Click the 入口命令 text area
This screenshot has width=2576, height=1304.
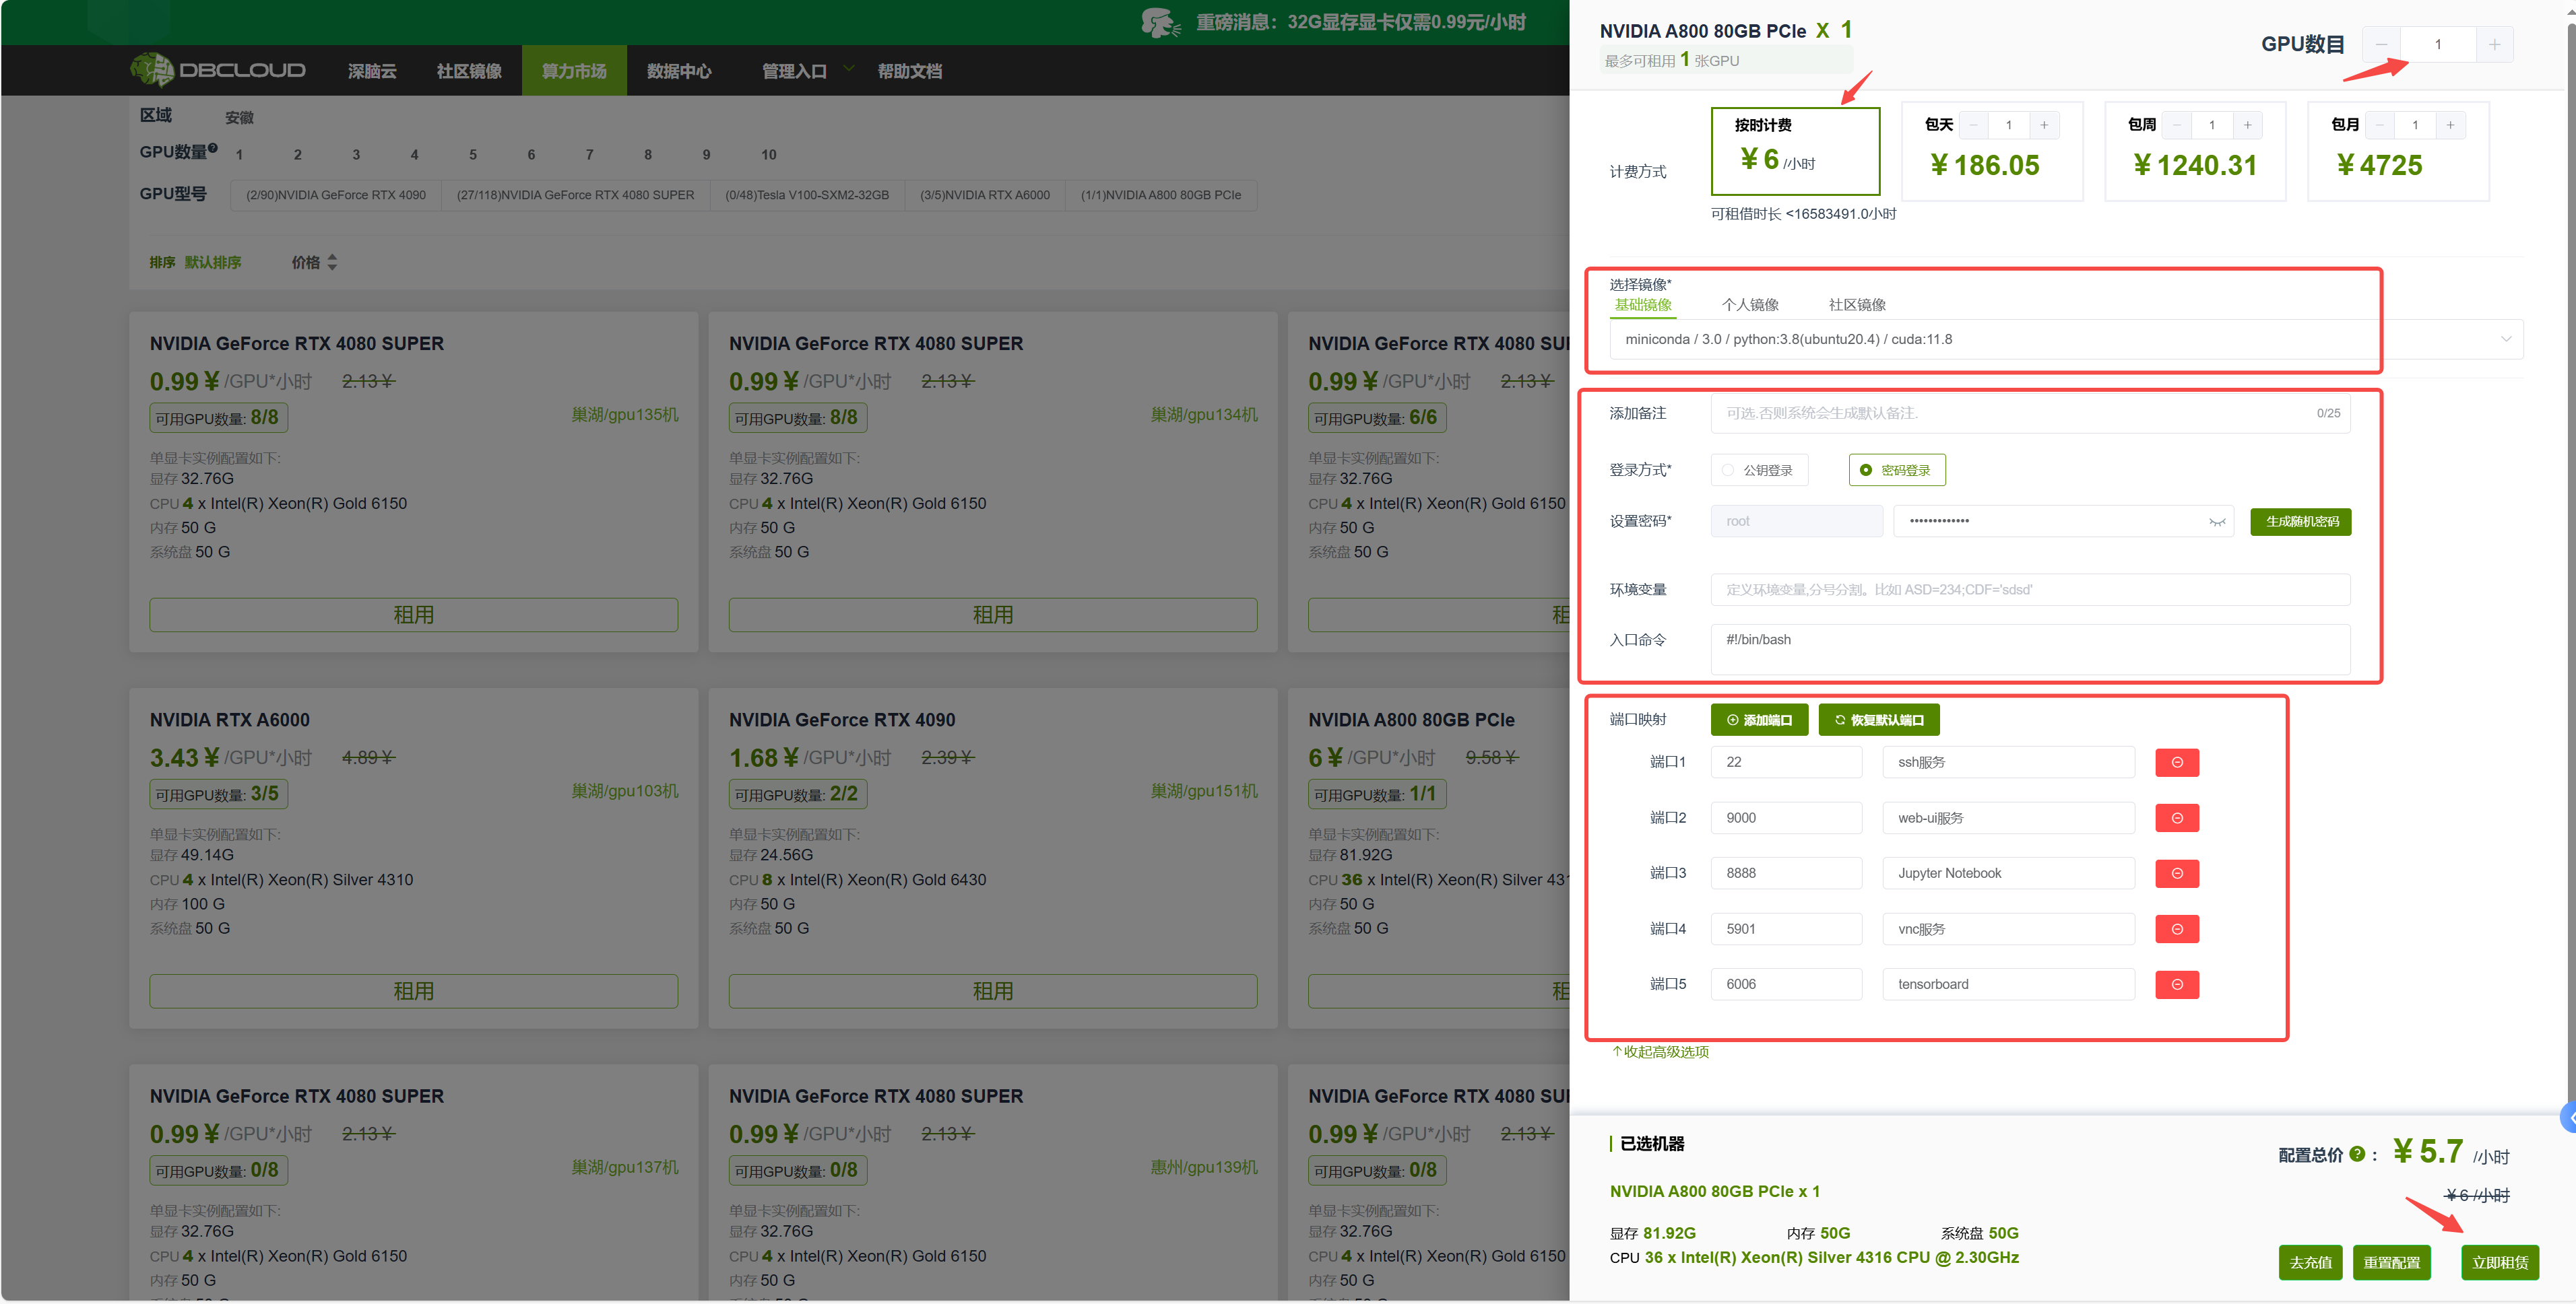click(2030, 650)
